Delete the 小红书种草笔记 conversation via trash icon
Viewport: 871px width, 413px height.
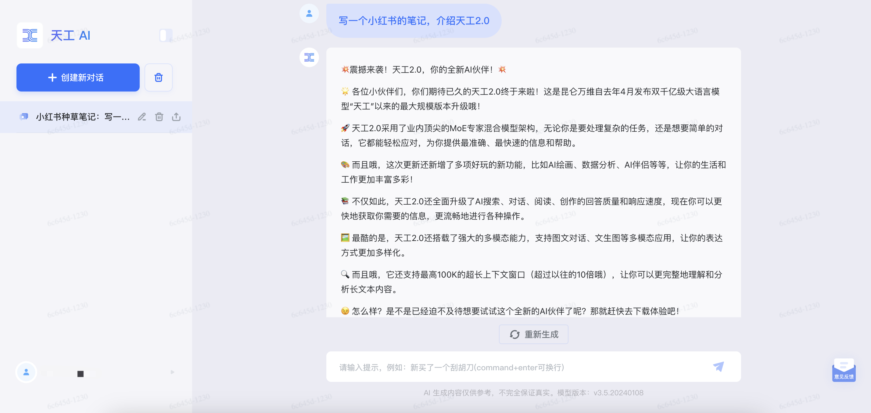click(159, 117)
